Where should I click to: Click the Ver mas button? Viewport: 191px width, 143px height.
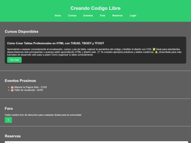coord(15,60)
